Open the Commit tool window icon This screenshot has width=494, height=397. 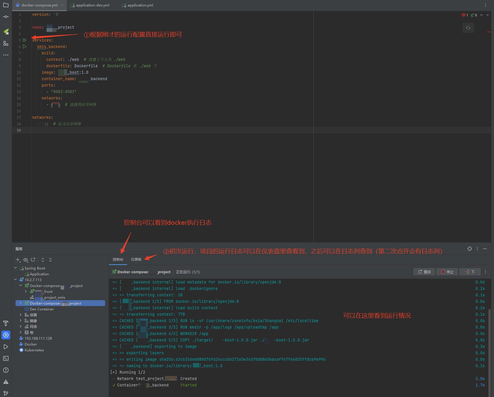(6, 17)
